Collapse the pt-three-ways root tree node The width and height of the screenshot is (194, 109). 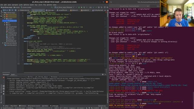(x=3, y=13)
